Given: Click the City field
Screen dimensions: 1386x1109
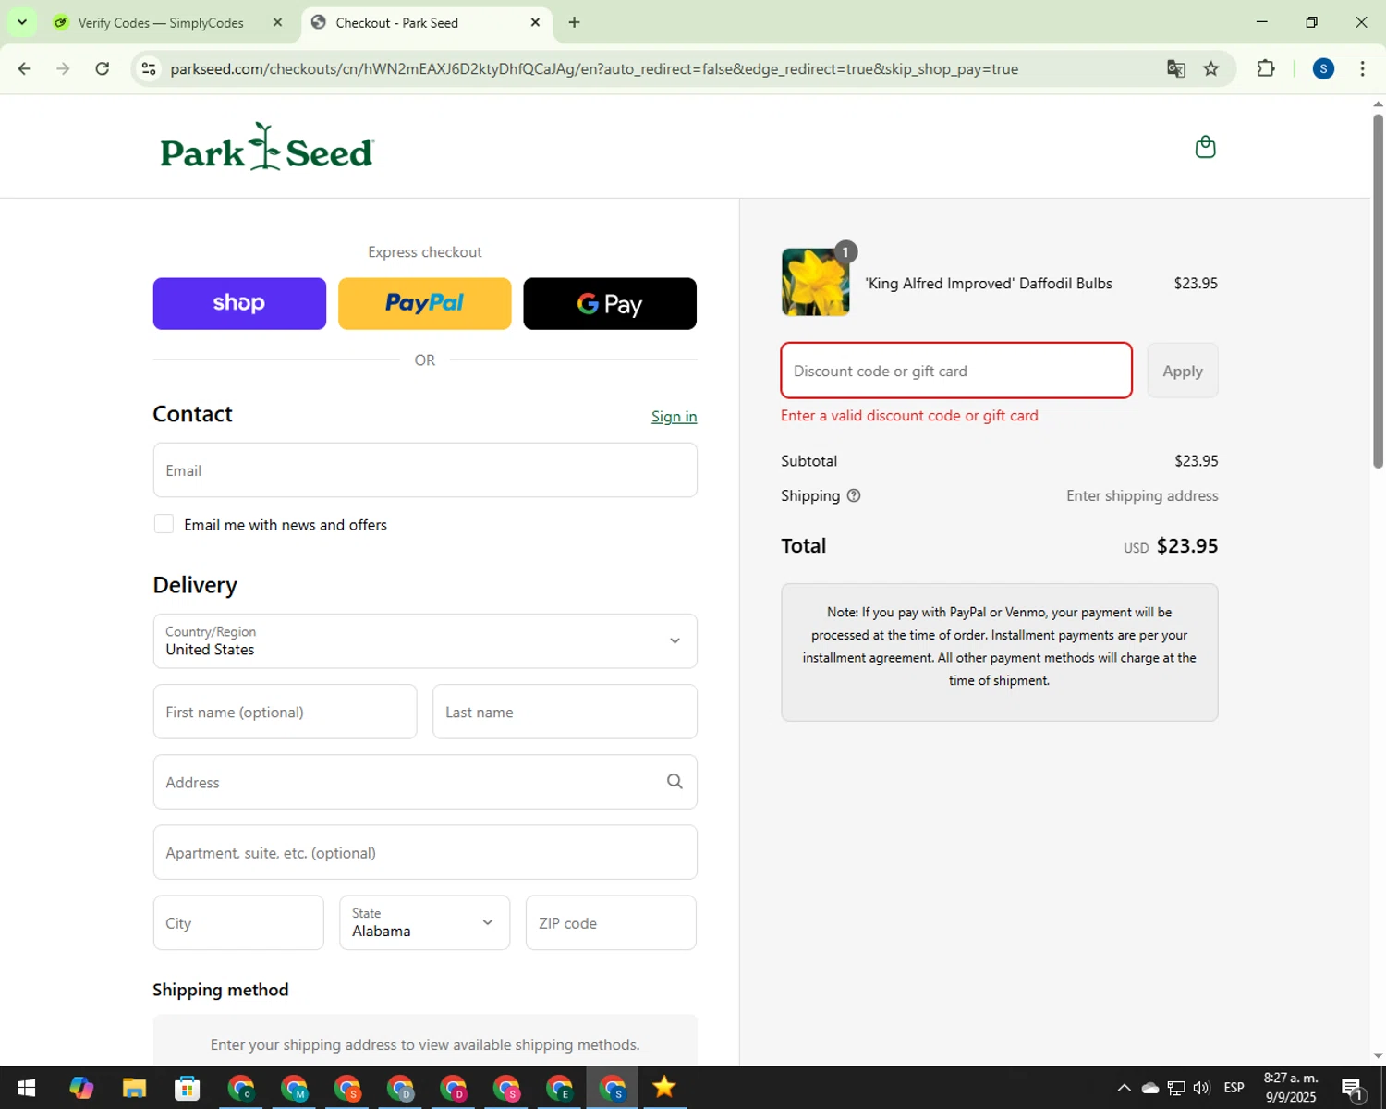Looking at the screenshot, I should click(238, 922).
